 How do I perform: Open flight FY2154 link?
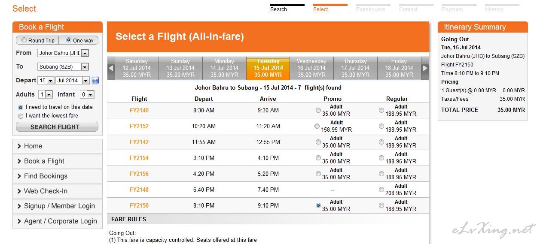click(139, 158)
